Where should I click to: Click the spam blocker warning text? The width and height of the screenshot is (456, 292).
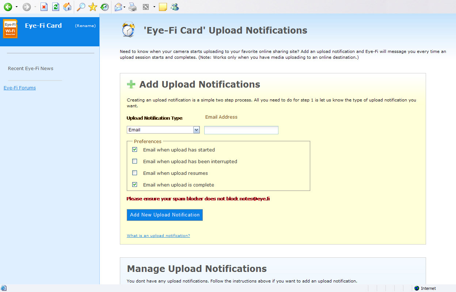coord(198,199)
